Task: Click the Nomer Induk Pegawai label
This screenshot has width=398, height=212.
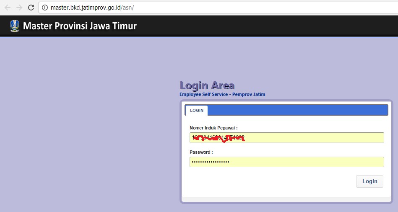Action: [x=214, y=128]
